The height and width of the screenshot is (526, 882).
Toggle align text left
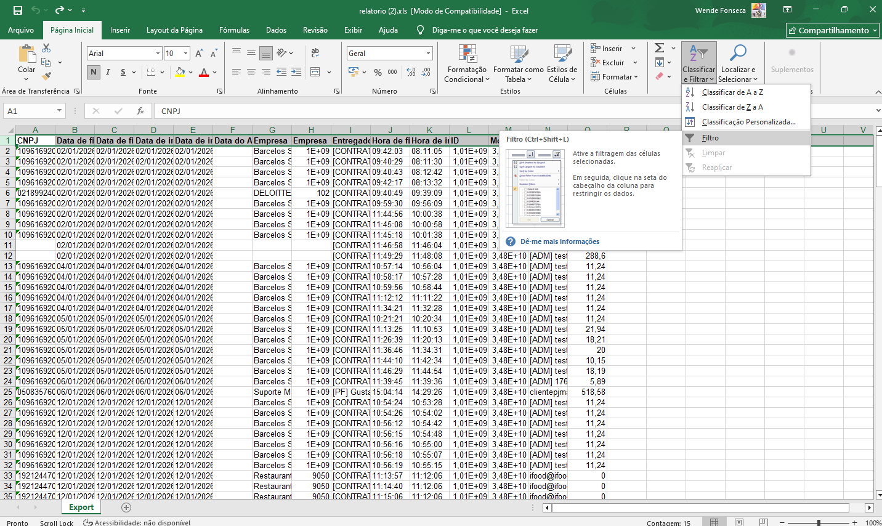click(x=237, y=72)
